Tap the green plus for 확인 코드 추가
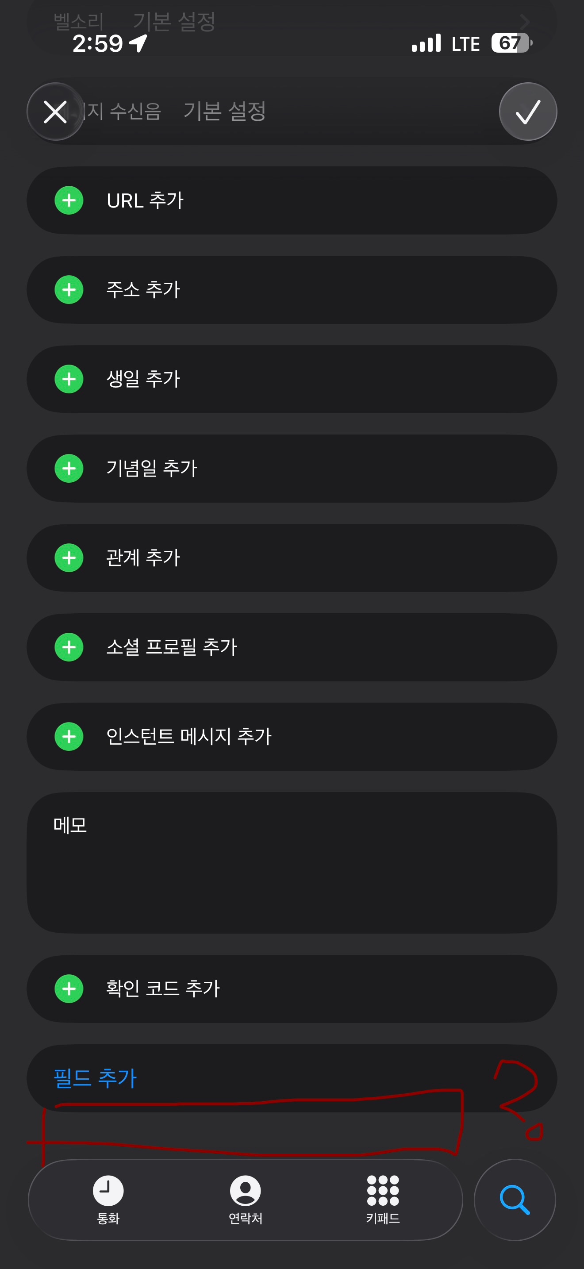This screenshot has height=1269, width=584. 69,989
